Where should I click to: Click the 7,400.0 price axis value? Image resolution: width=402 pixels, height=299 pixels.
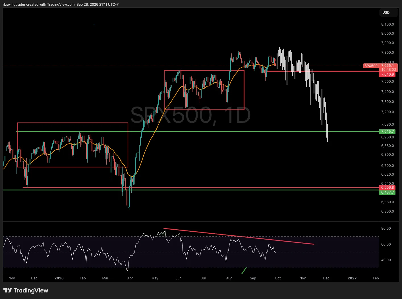[x=388, y=92]
